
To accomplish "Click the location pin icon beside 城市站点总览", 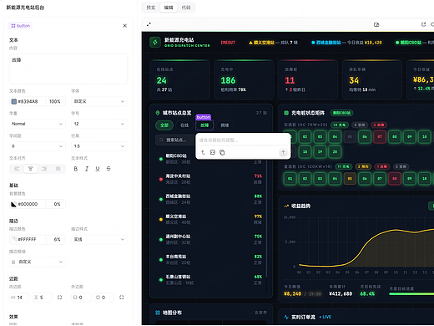I will click(x=158, y=113).
